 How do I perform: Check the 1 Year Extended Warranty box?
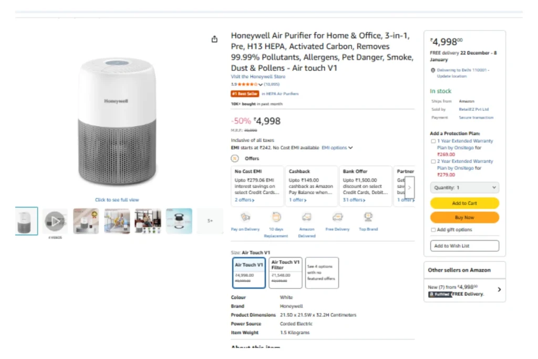(433, 141)
